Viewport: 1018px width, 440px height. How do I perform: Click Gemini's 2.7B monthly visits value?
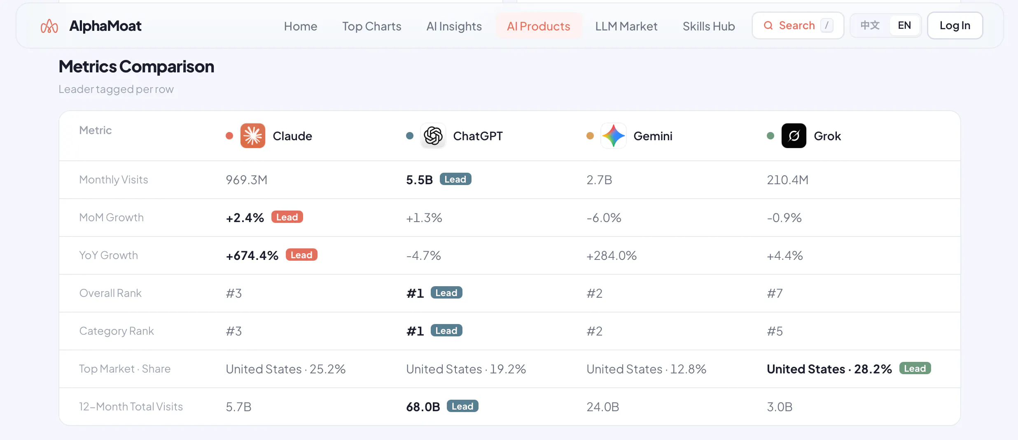point(599,180)
